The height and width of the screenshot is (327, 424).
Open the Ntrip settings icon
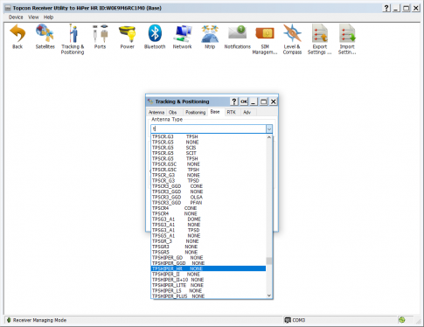coord(210,34)
